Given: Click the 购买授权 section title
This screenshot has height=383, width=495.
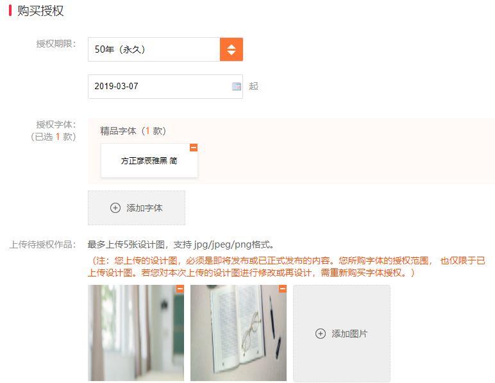Looking at the screenshot, I should pyautogui.click(x=40, y=11).
